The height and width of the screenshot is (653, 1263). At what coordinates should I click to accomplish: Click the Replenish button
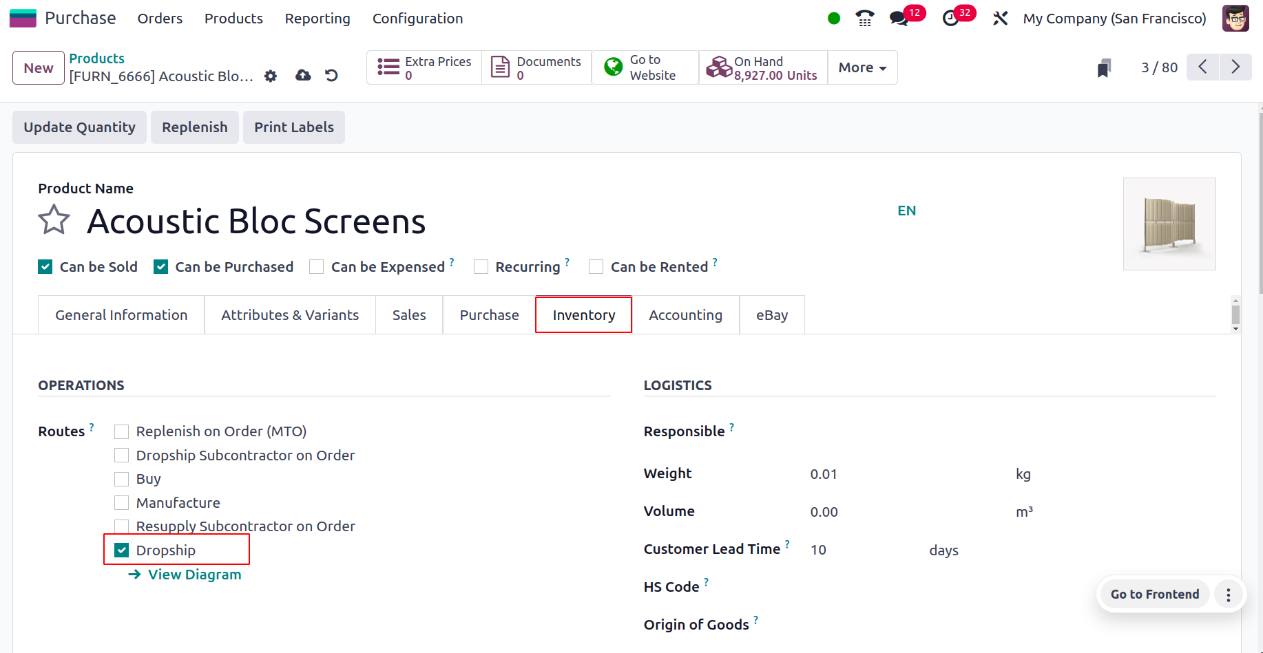[194, 127]
